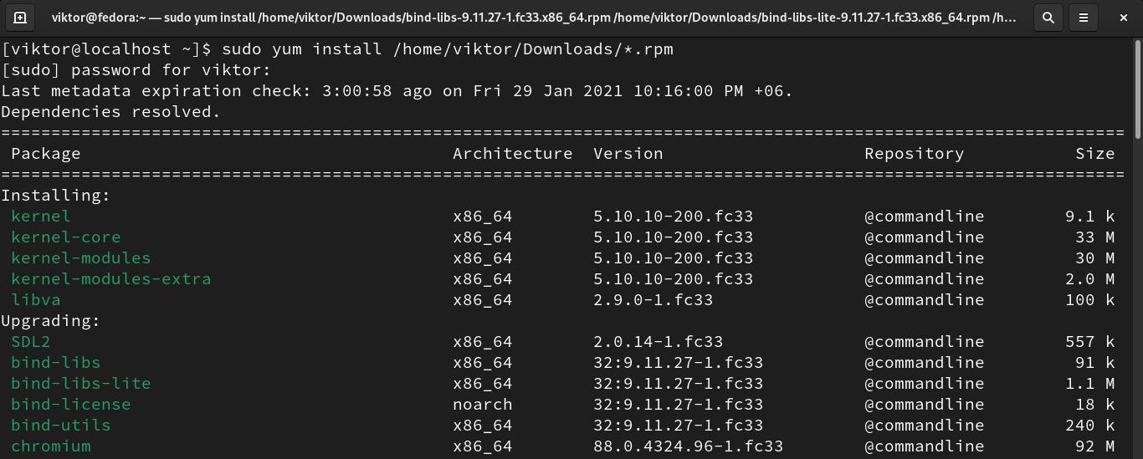The height and width of the screenshot is (459, 1143).
Task: Open a new terminal tab
Action: point(20,17)
